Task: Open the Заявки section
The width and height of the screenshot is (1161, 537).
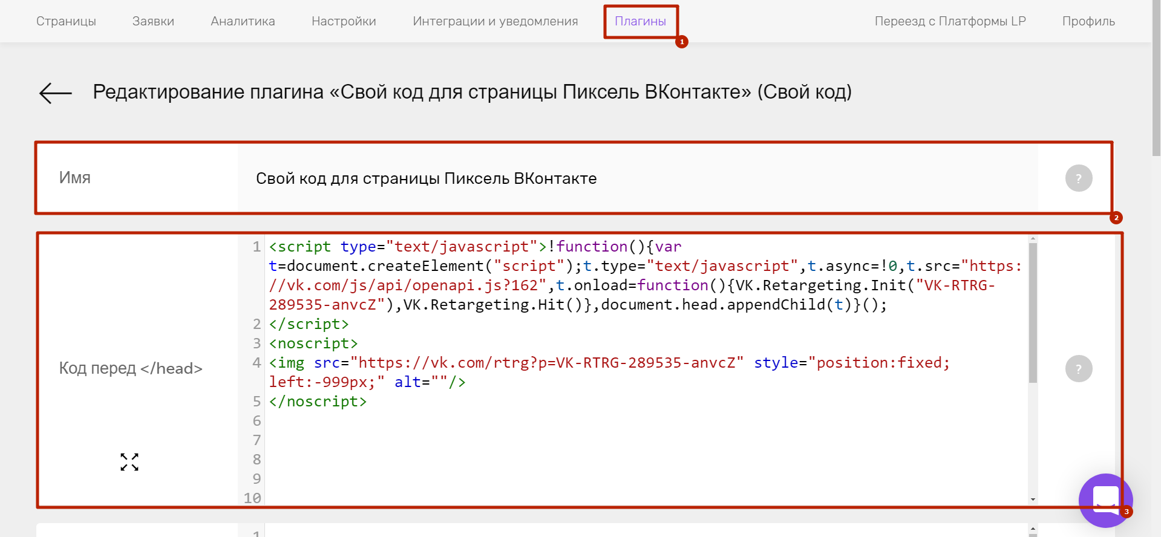Action: pos(153,21)
